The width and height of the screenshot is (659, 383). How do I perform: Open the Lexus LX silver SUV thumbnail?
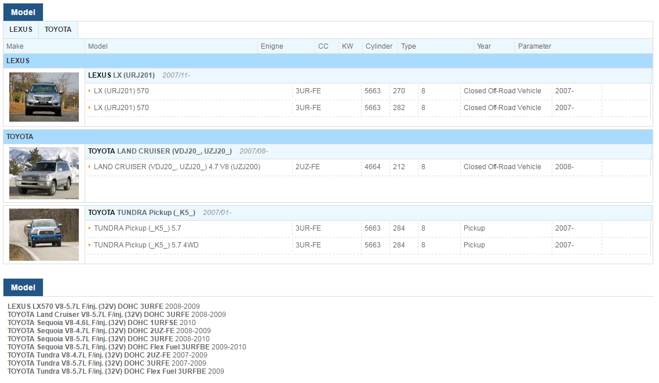[x=44, y=97]
